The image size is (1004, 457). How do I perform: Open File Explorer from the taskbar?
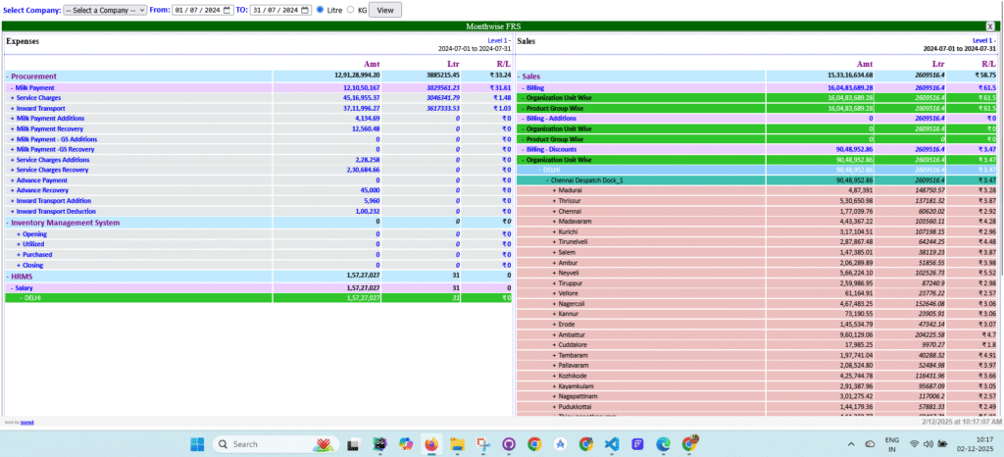pos(457,443)
